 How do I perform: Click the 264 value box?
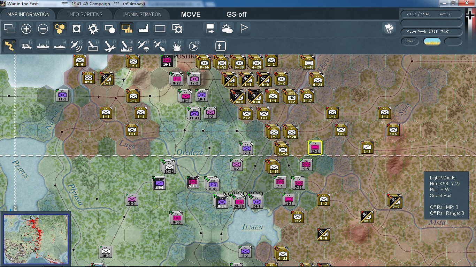tap(410, 41)
